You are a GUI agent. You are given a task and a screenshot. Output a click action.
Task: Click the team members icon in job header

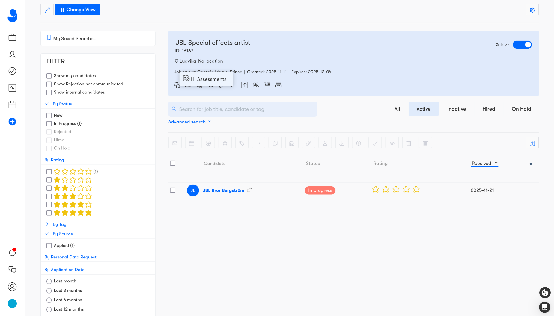(256, 85)
